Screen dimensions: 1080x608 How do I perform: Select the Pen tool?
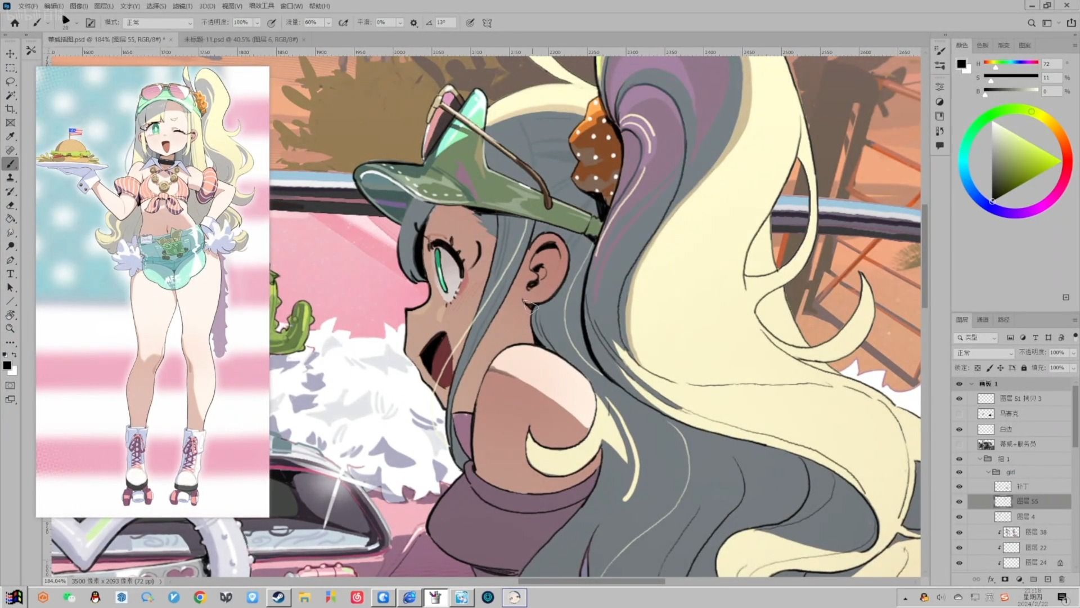pos(10,260)
